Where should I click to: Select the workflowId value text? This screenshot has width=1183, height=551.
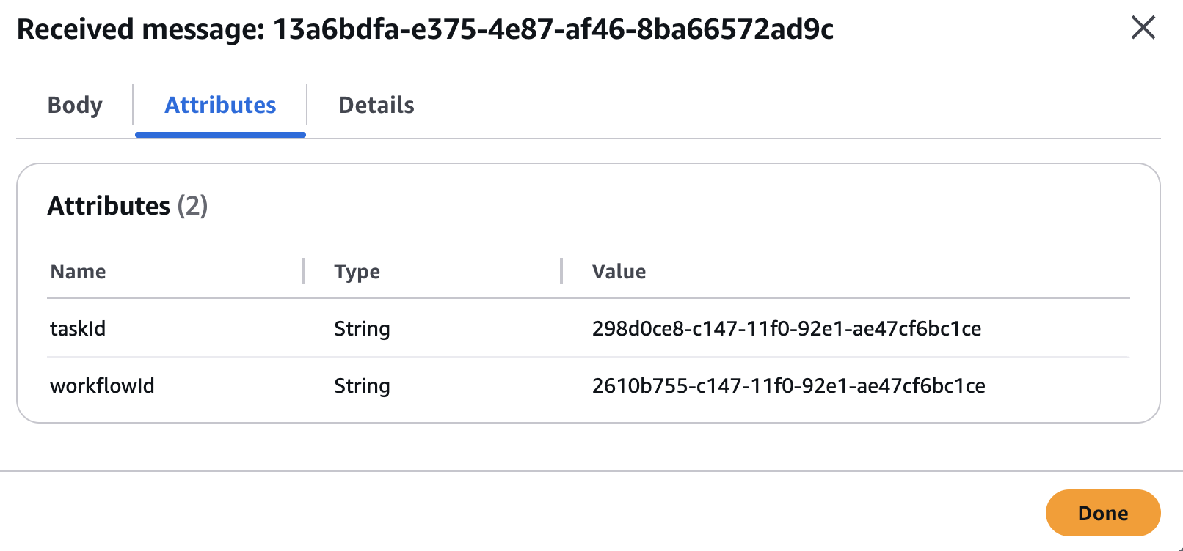tap(789, 385)
